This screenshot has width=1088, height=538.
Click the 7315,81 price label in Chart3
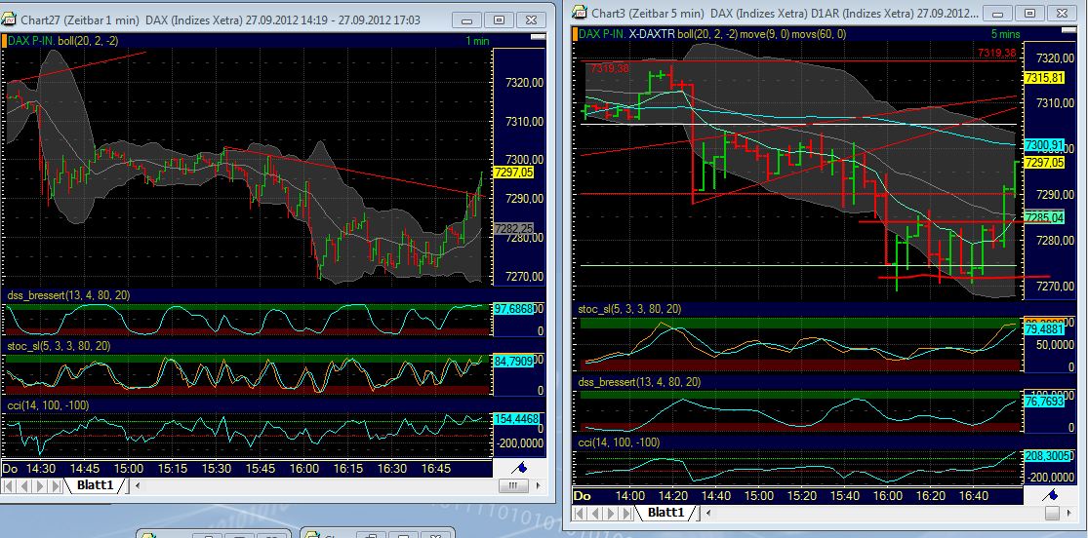coord(1044,77)
